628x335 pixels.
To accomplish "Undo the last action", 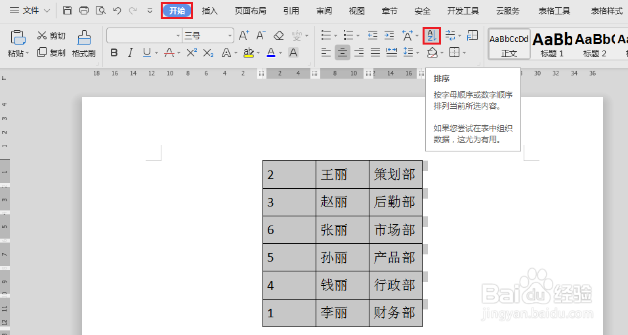I will click(x=117, y=10).
